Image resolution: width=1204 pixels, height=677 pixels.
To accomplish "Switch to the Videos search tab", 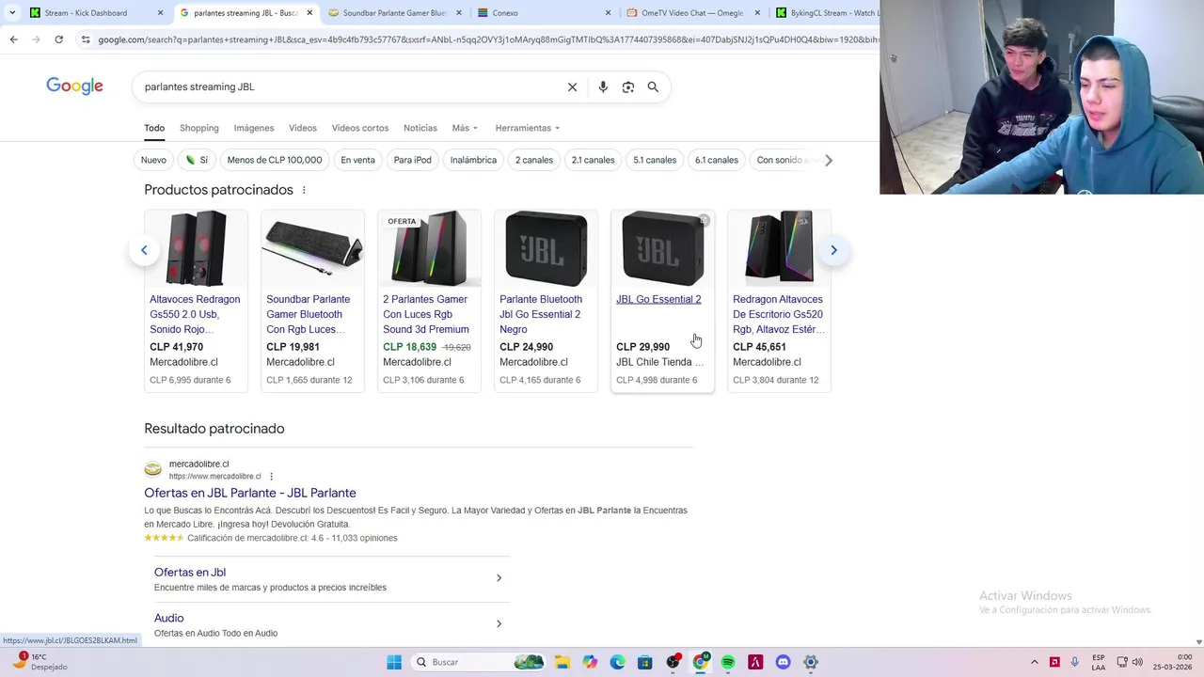I will point(303,128).
